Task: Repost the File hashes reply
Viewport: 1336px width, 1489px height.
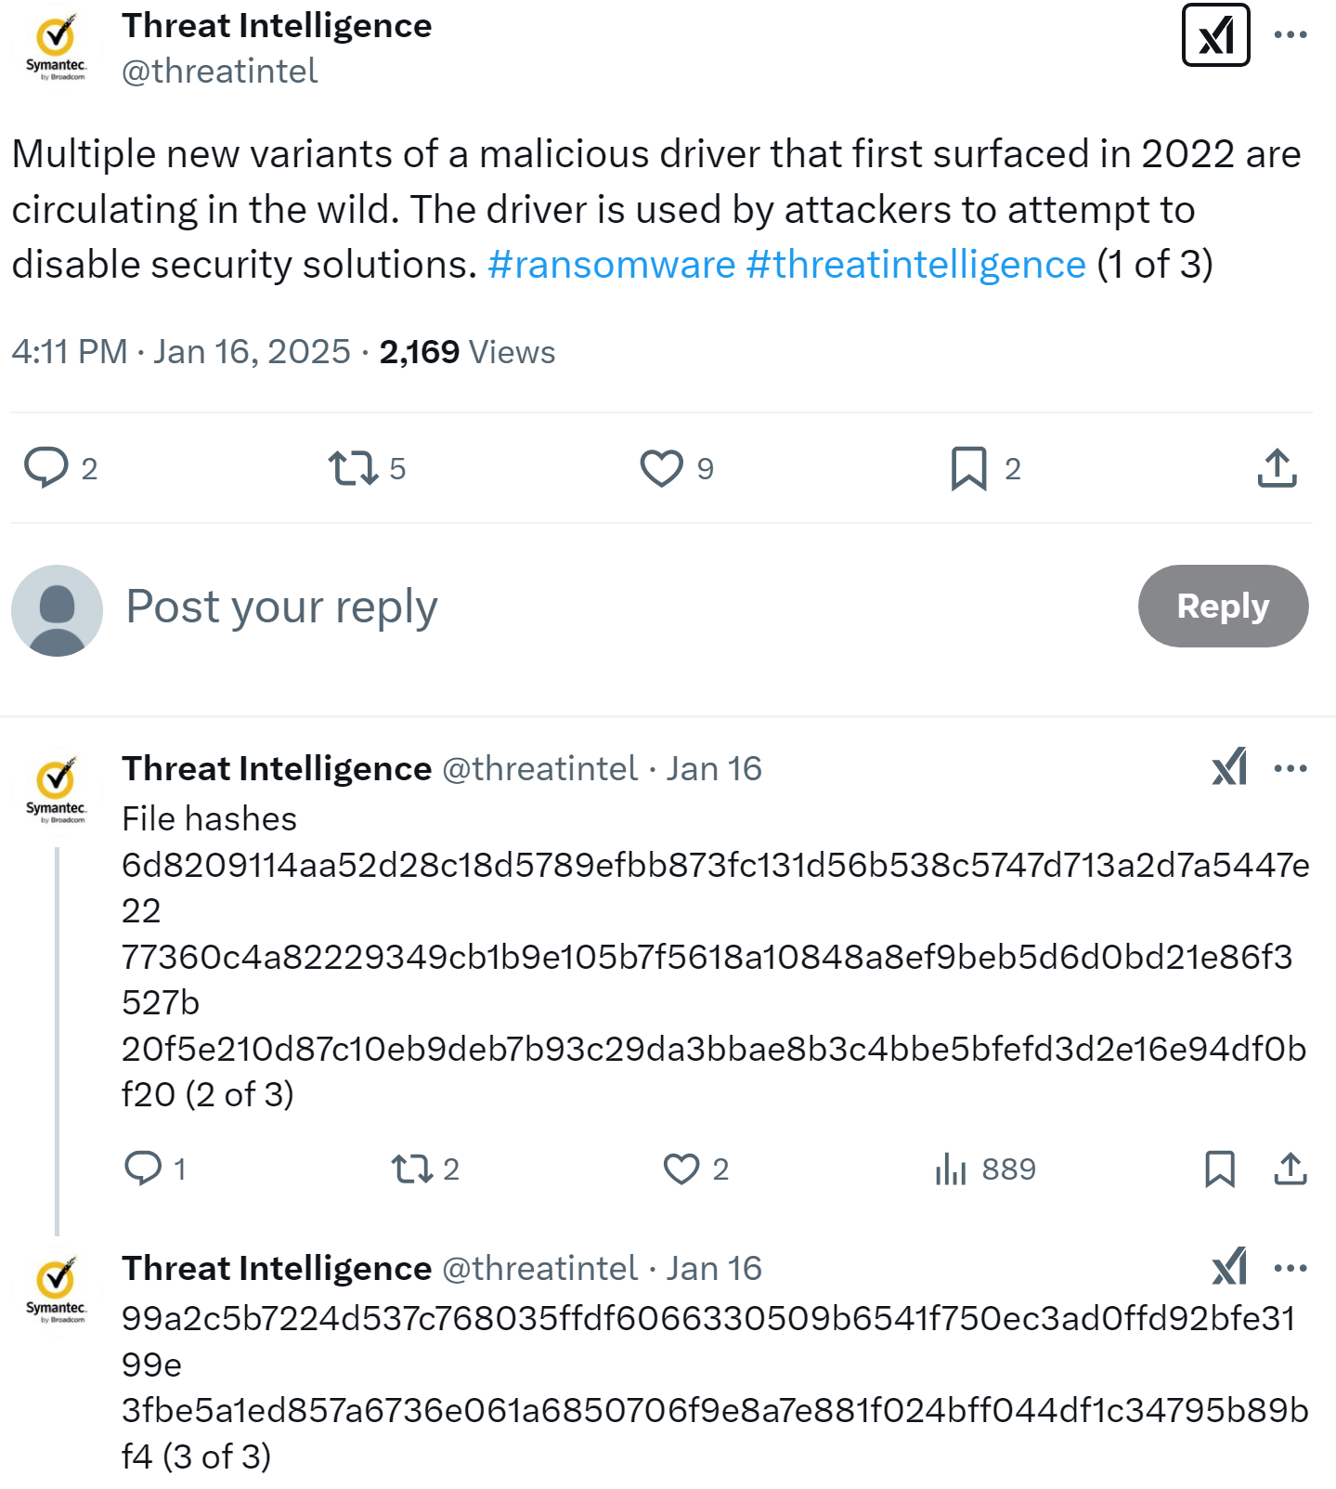Action: point(412,1169)
